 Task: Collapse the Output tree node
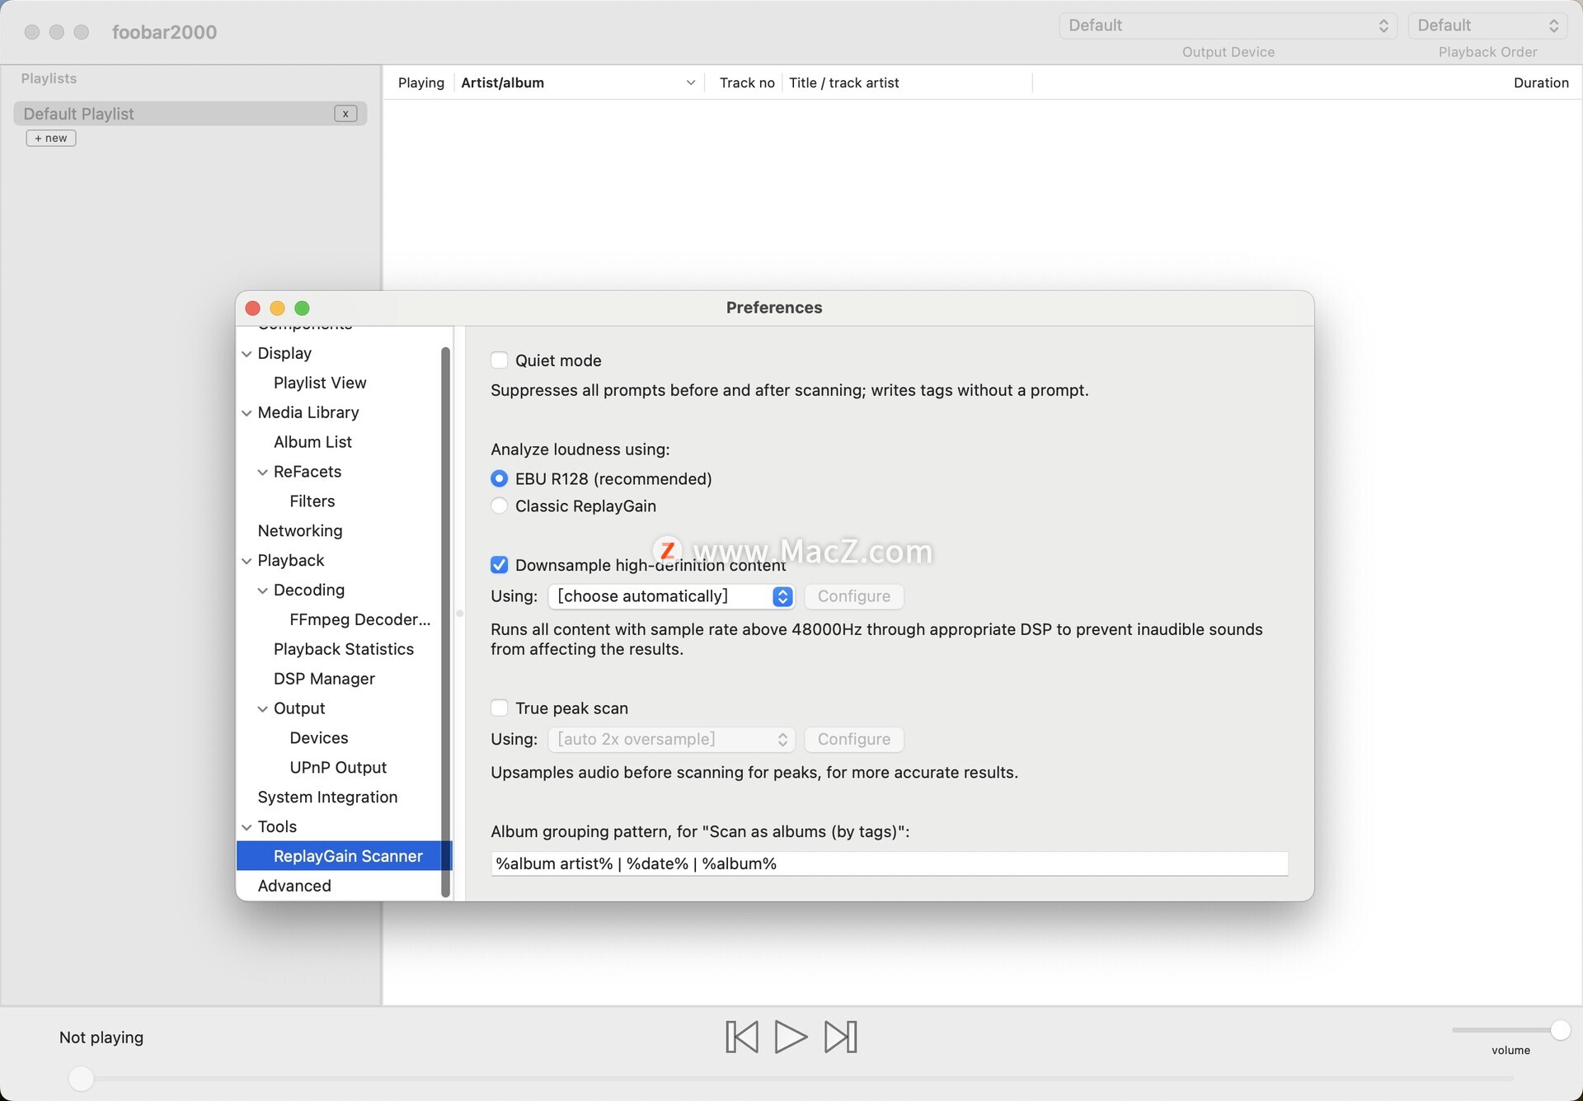[262, 709]
